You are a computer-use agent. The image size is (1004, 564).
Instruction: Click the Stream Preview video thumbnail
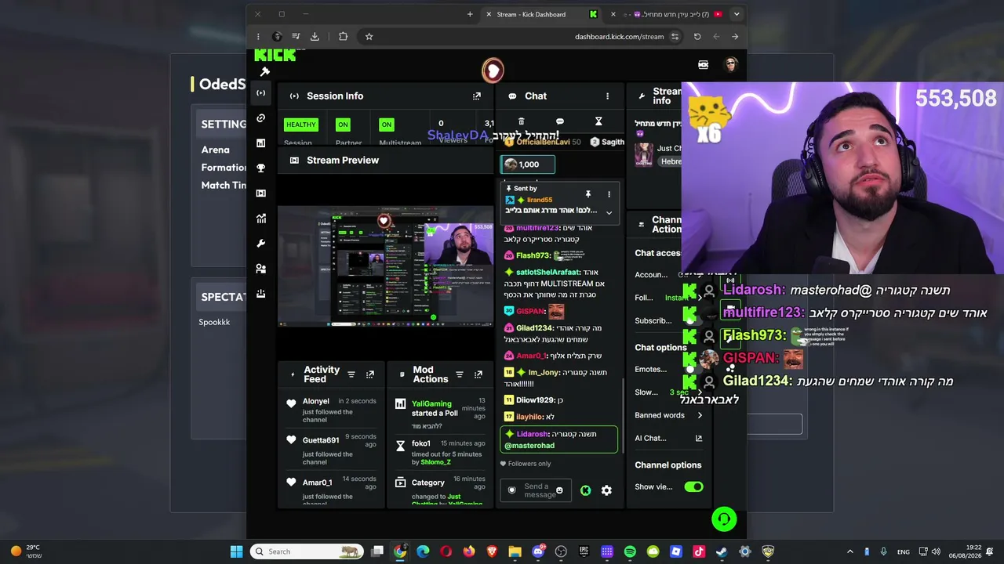point(386,266)
